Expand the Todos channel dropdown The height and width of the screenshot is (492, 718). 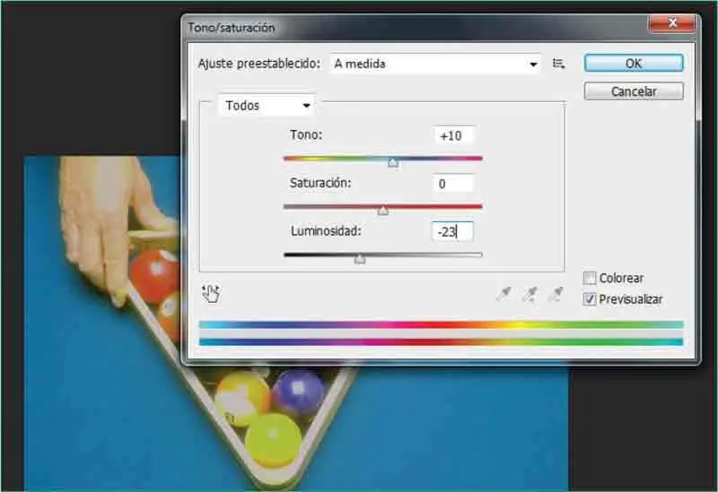tap(268, 106)
